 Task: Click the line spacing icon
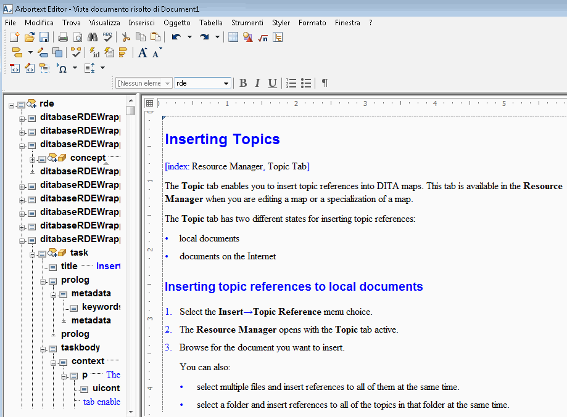click(x=89, y=68)
